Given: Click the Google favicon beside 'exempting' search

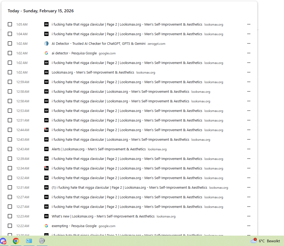Looking at the screenshot, I should (x=46, y=226).
